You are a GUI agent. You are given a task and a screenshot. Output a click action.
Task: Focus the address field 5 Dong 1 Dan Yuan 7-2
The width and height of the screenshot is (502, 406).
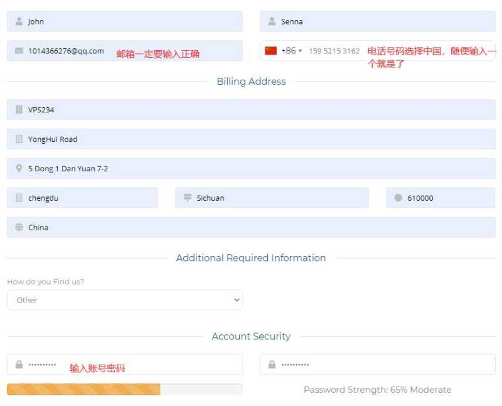point(251,168)
